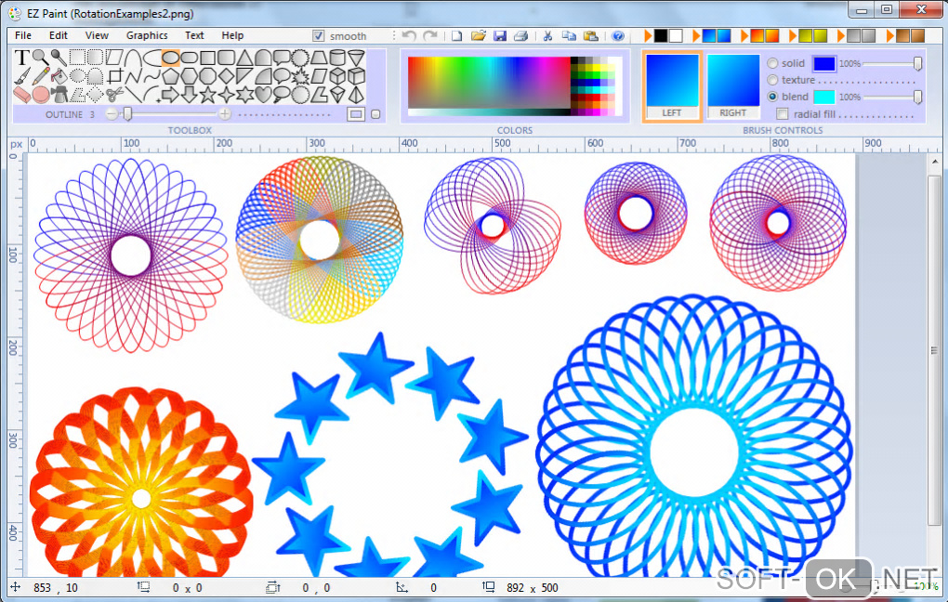Image resolution: width=948 pixels, height=602 pixels.
Task: Select the pyramid 3D shape
Action: click(356, 94)
